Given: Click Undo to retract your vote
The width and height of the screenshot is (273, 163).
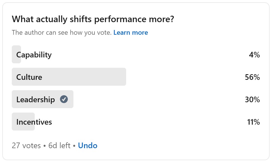Looking at the screenshot, I should click(x=87, y=145).
